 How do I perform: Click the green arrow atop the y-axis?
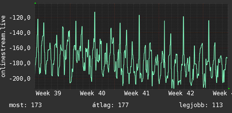(x=35, y=3)
